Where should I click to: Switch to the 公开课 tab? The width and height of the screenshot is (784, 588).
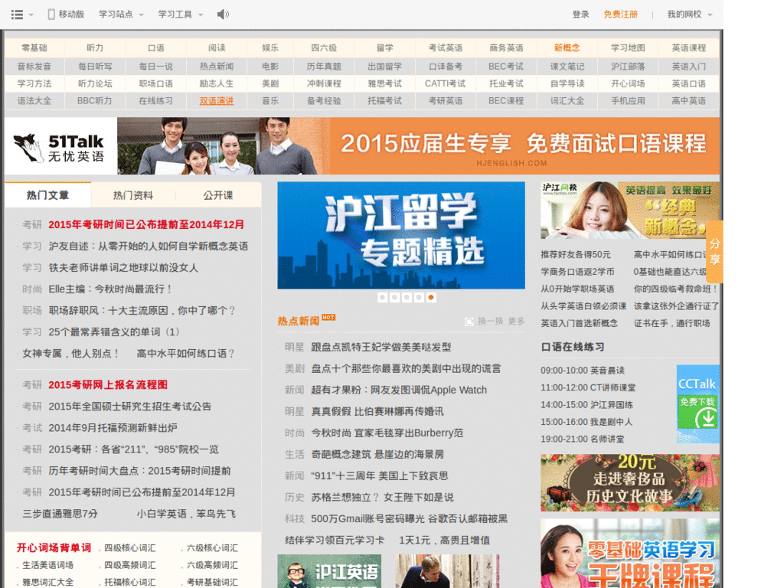[218, 195]
